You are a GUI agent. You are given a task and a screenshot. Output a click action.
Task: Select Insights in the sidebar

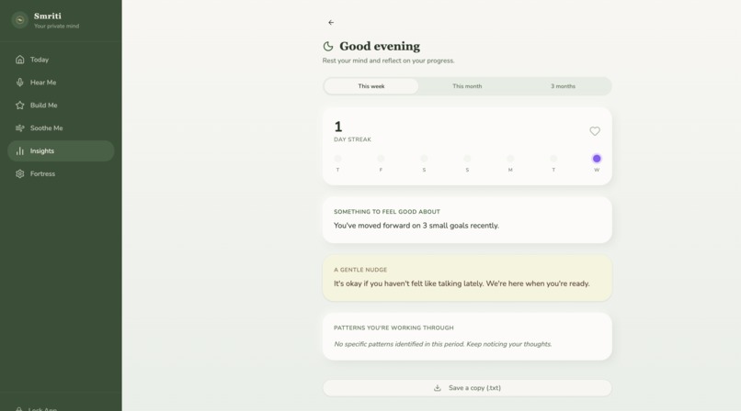[x=61, y=150]
